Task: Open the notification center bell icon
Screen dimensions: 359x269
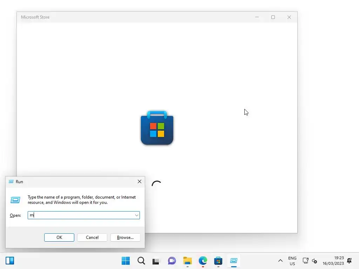Action: click(350, 261)
